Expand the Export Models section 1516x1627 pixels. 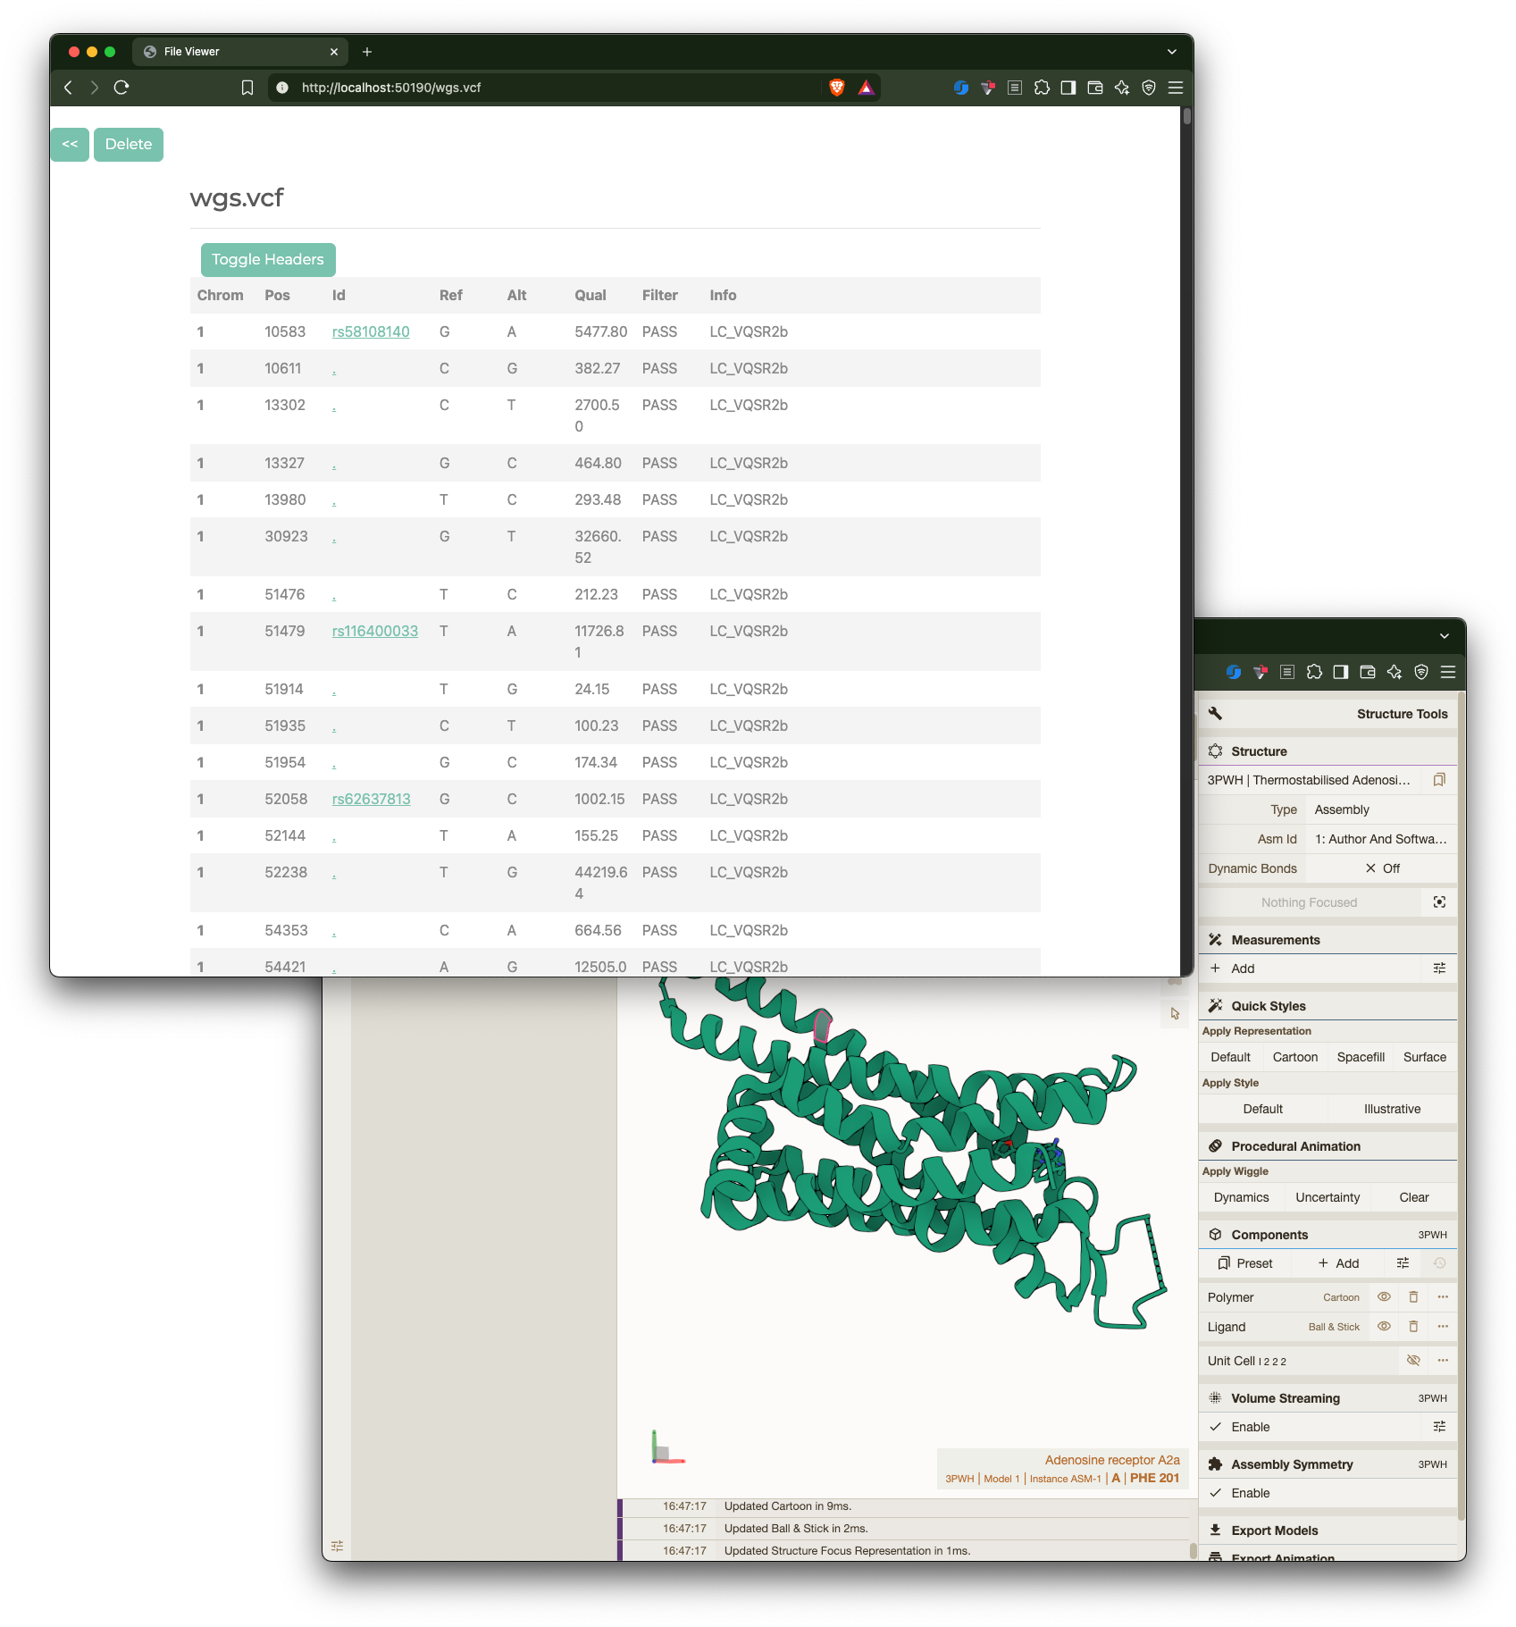(x=1328, y=1531)
